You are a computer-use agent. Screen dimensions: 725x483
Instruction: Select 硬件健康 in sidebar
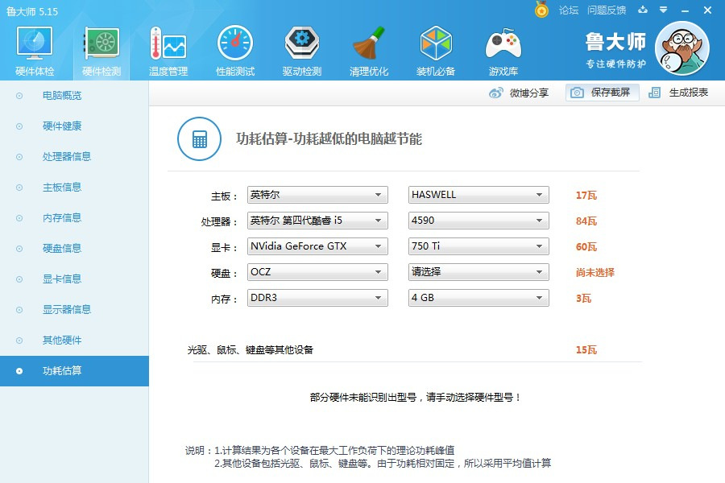74,126
